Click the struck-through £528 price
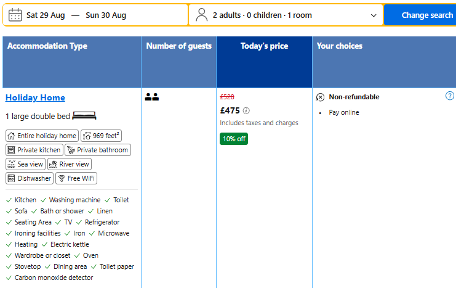The height and width of the screenshot is (288, 456). pyautogui.click(x=227, y=97)
